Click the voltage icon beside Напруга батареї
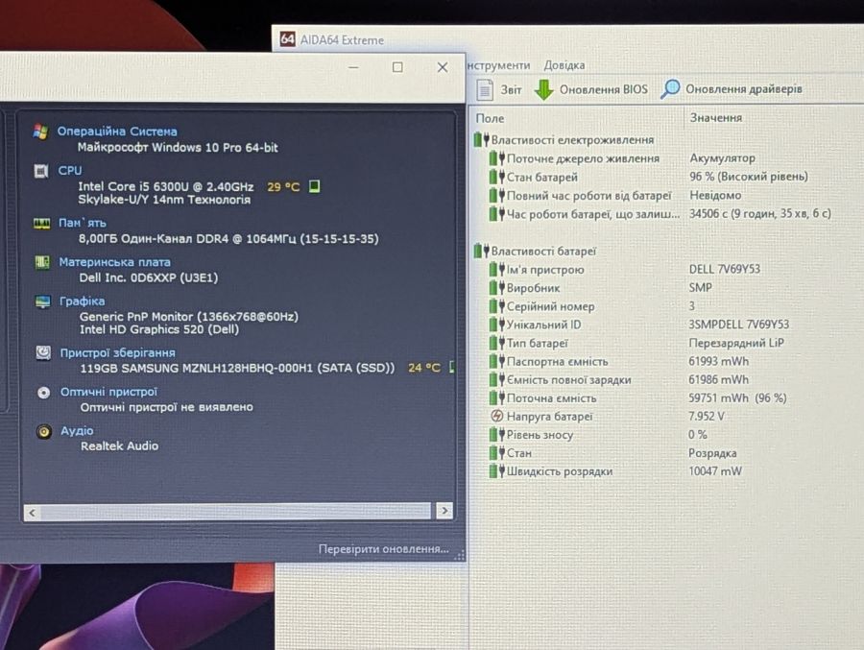This screenshot has height=650, width=864. pos(496,417)
